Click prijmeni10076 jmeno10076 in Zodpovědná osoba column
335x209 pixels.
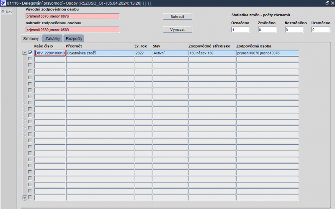click(x=268, y=53)
